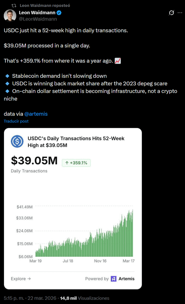Click the green up arrow in the +359.1% badge
Image resolution: width=185 pixels, height=304 pixels.
point(67,163)
